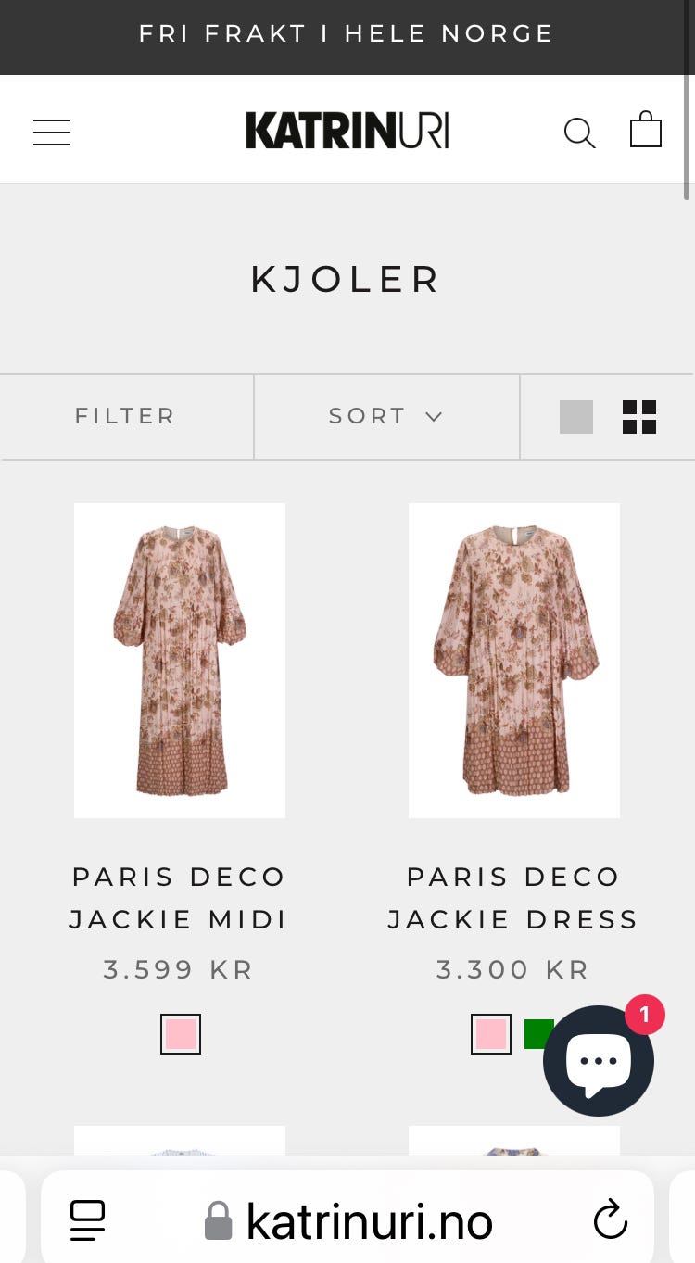Open the Shopify chat bubble
695x1263 pixels.
click(599, 1061)
